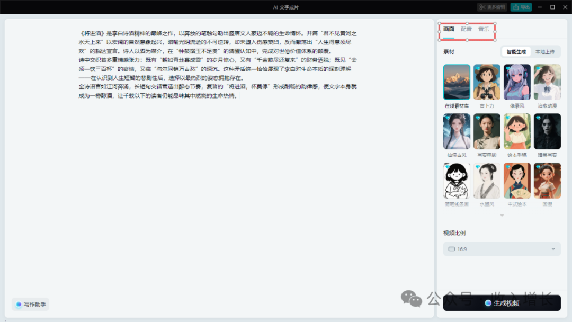Open the 16:9 video ratio dropdown
Image resolution: width=572 pixels, height=322 pixels.
[x=501, y=249]
